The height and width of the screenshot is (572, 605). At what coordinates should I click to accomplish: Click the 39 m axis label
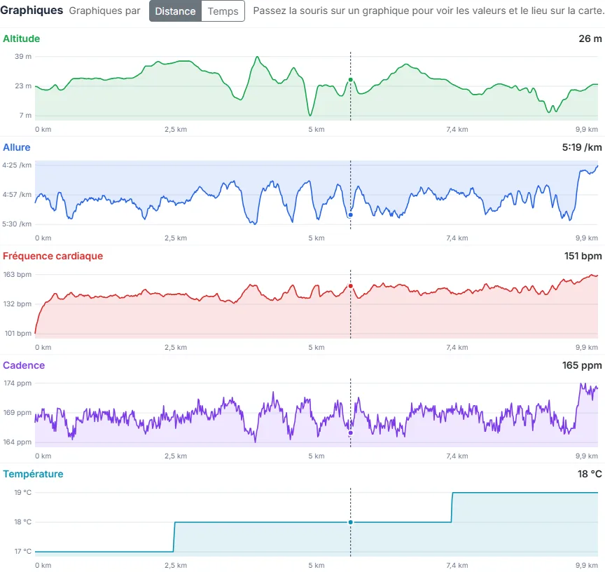tap(23, 56)
